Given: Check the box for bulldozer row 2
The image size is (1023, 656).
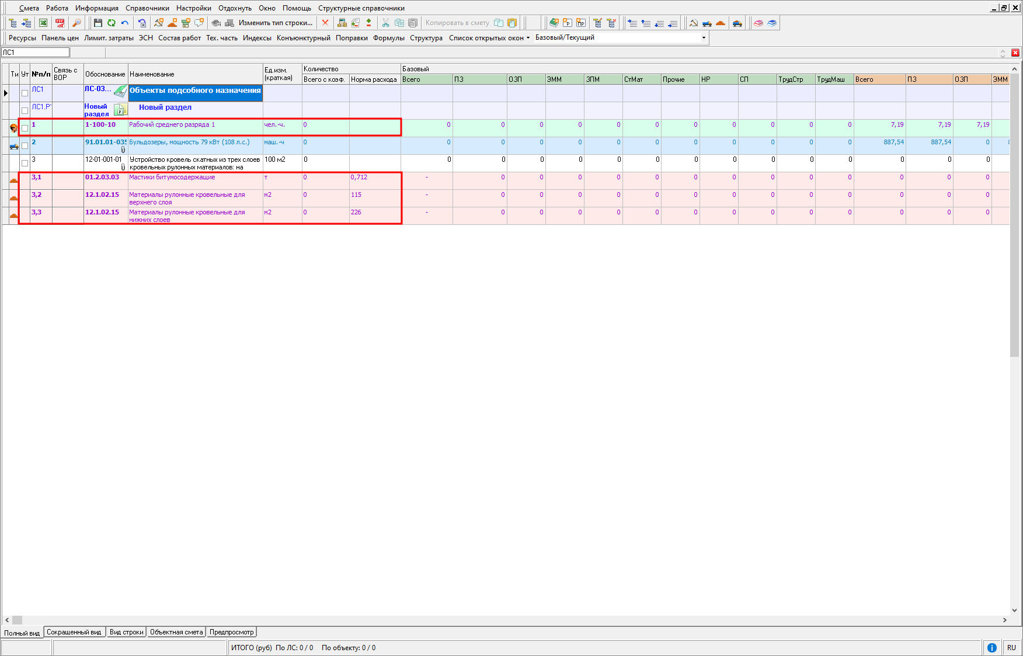Looking at the screenshot, I should click(x=25, y=145).
